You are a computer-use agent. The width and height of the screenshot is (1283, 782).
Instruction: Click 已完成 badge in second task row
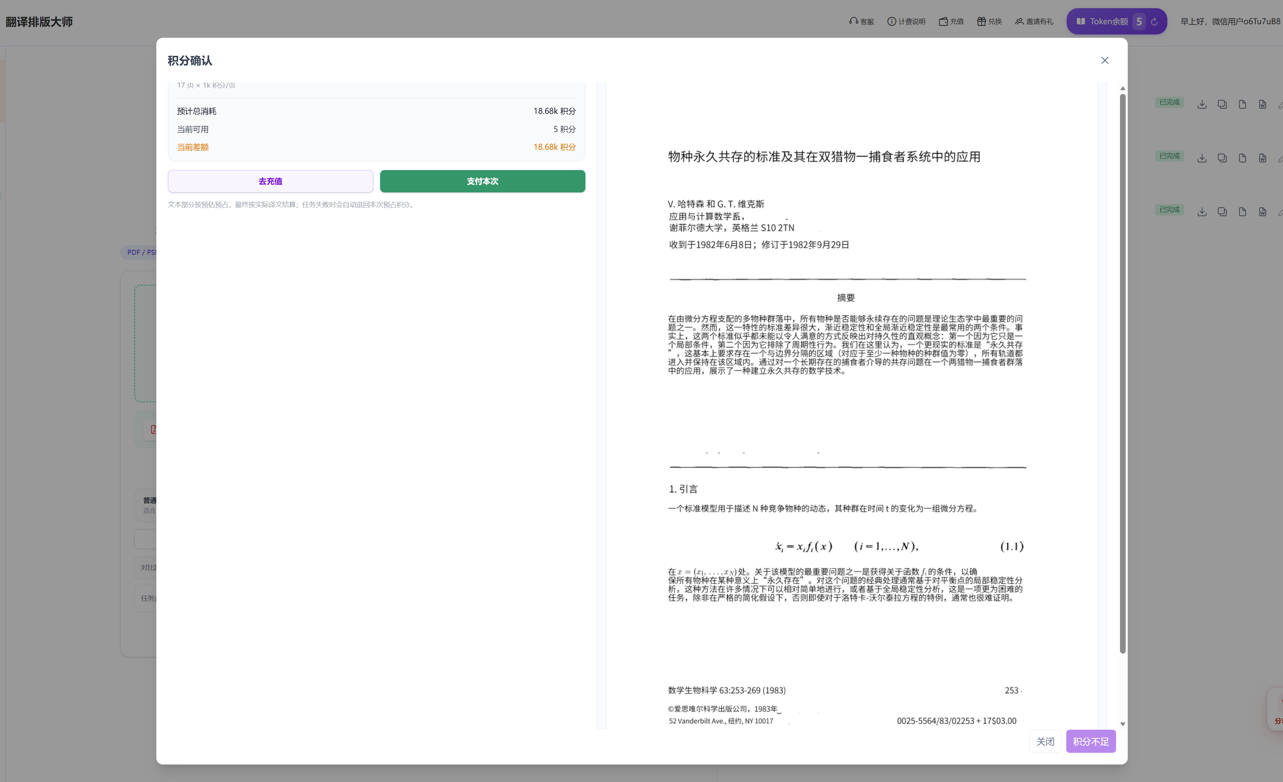pos(1169,156)
